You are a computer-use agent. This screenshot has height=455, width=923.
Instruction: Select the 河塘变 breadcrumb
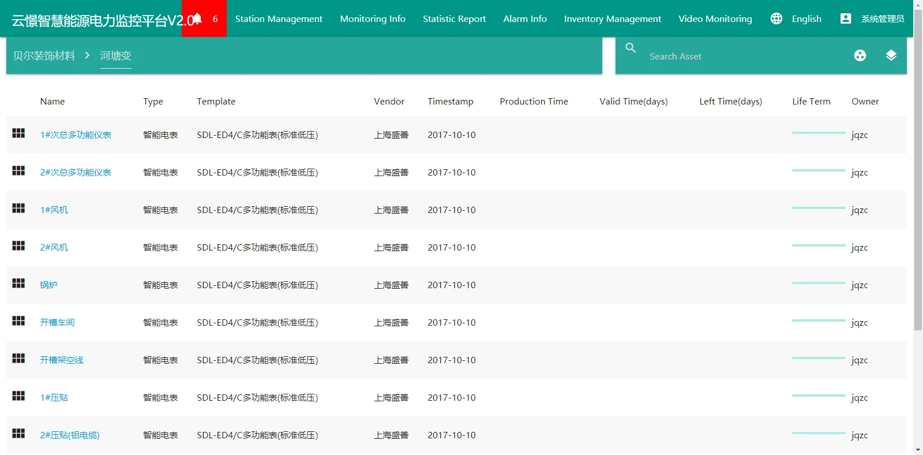click(116, 55)
